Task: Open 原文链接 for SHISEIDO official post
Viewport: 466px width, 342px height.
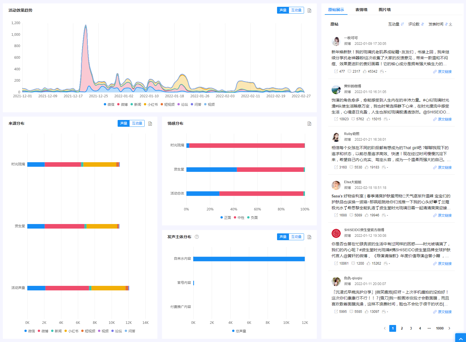Action: (442, 264)
